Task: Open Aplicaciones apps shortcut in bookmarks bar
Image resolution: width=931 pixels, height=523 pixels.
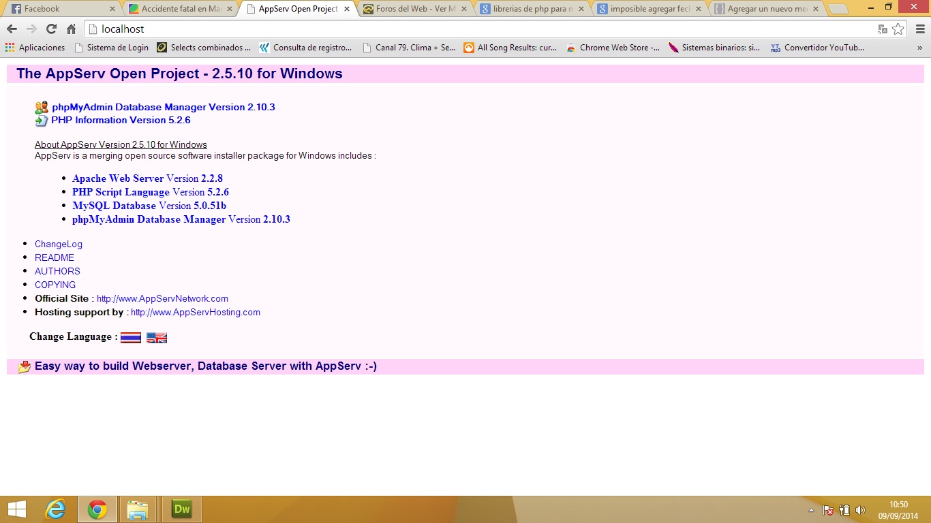Action: click(35, 48)
